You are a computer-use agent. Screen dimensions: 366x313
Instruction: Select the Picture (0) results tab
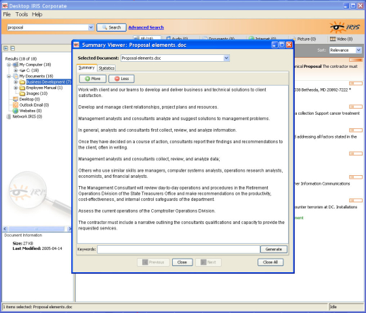click(304, 39)
